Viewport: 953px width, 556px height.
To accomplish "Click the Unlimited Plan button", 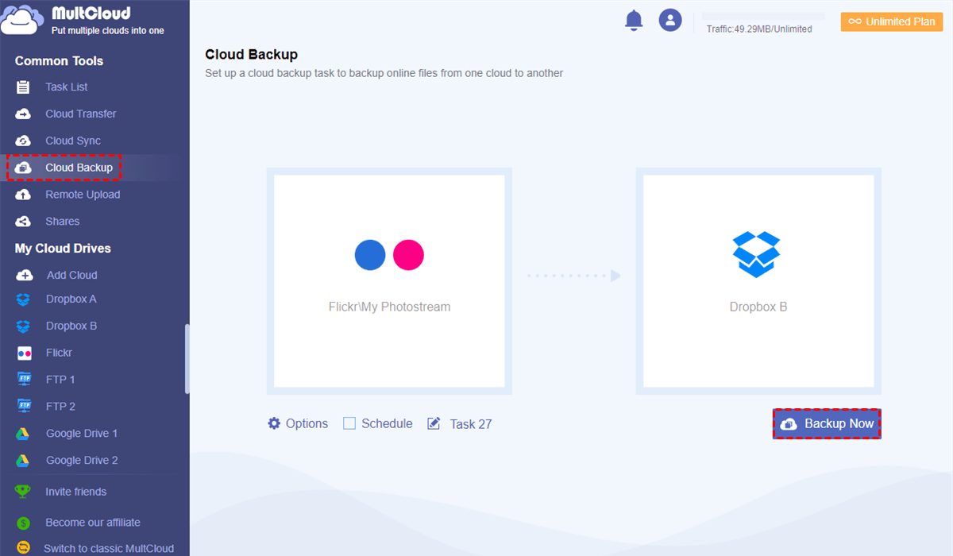I will click(x=892, y=21).
